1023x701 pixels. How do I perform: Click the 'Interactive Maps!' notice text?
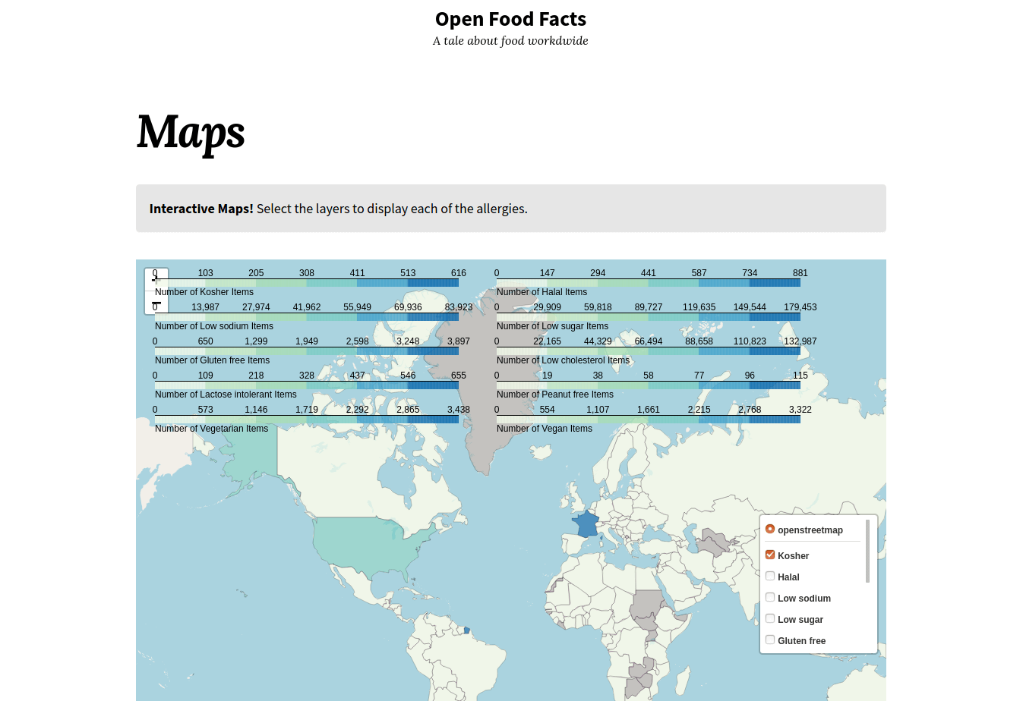tap(201, 209)
